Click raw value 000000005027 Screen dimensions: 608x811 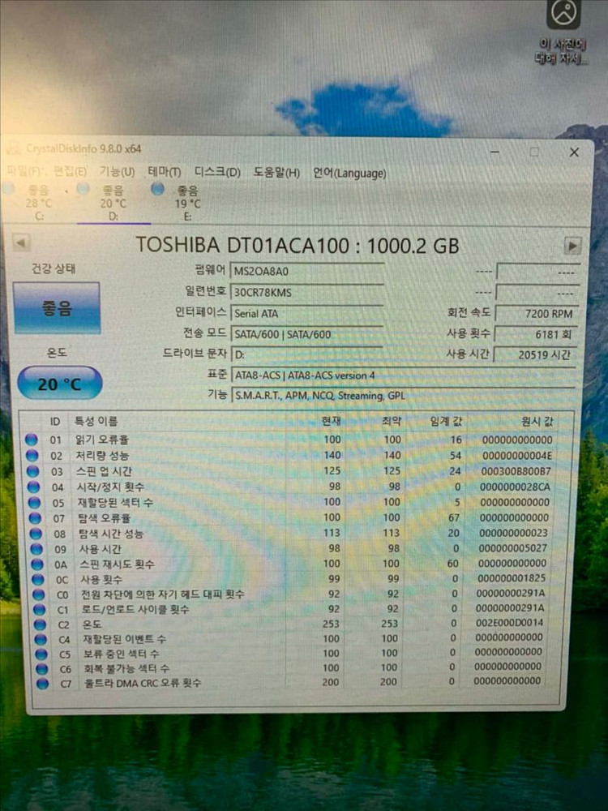512,547
